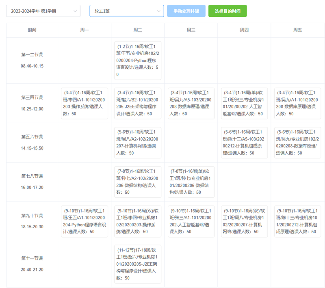Click the 选择目的时间 button
The width and height of the screenshot is (325, 288).
point(227,11)
